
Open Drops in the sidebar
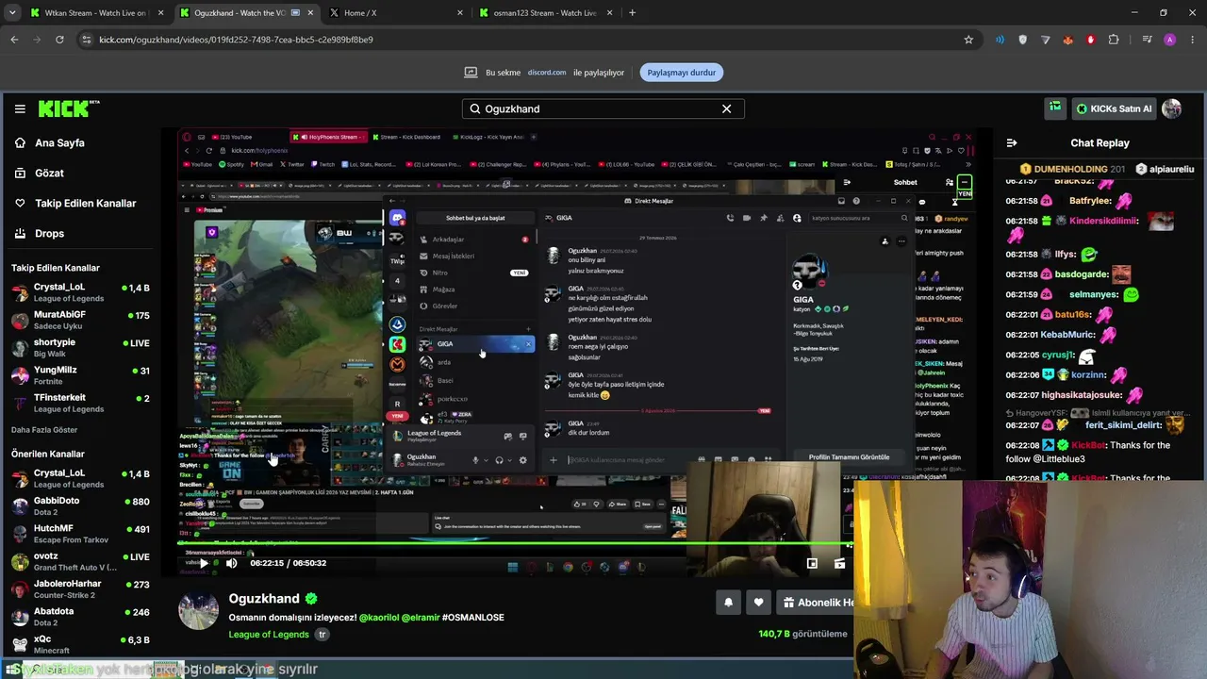(x=50, y=233)
